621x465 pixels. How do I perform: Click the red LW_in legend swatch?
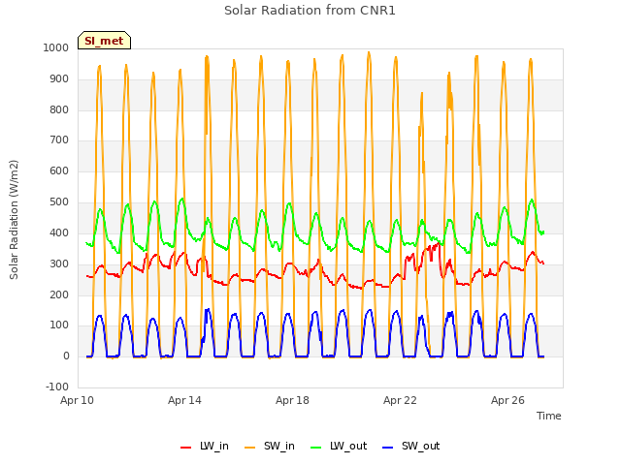click(x=185, y=448)
